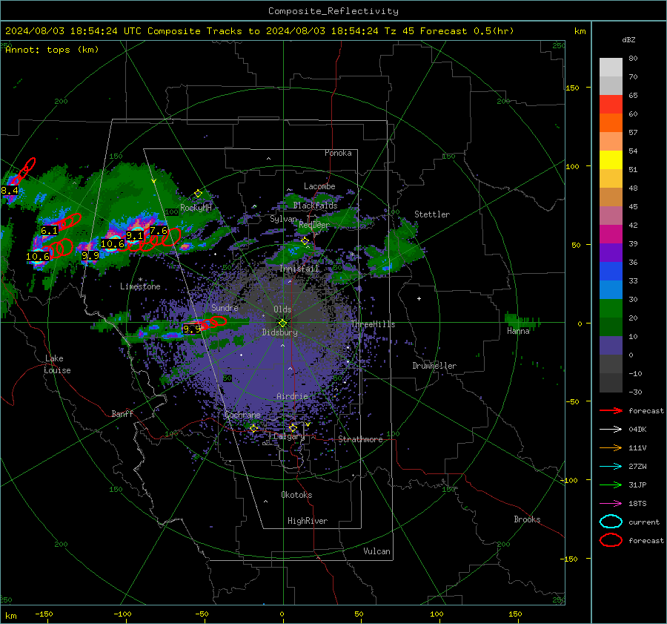Image resolution: width=667 pixels, height=624 pixels.
Task: Click the Strathmore city label
Action: coord(361,439)
